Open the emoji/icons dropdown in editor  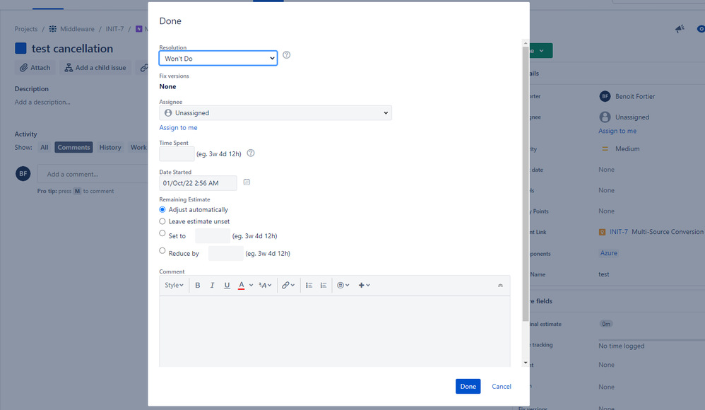tap(343, 286)
